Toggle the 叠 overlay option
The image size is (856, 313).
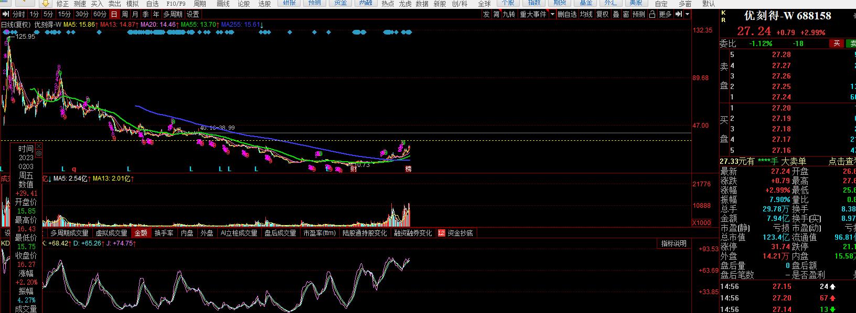(x=616, y=15)
